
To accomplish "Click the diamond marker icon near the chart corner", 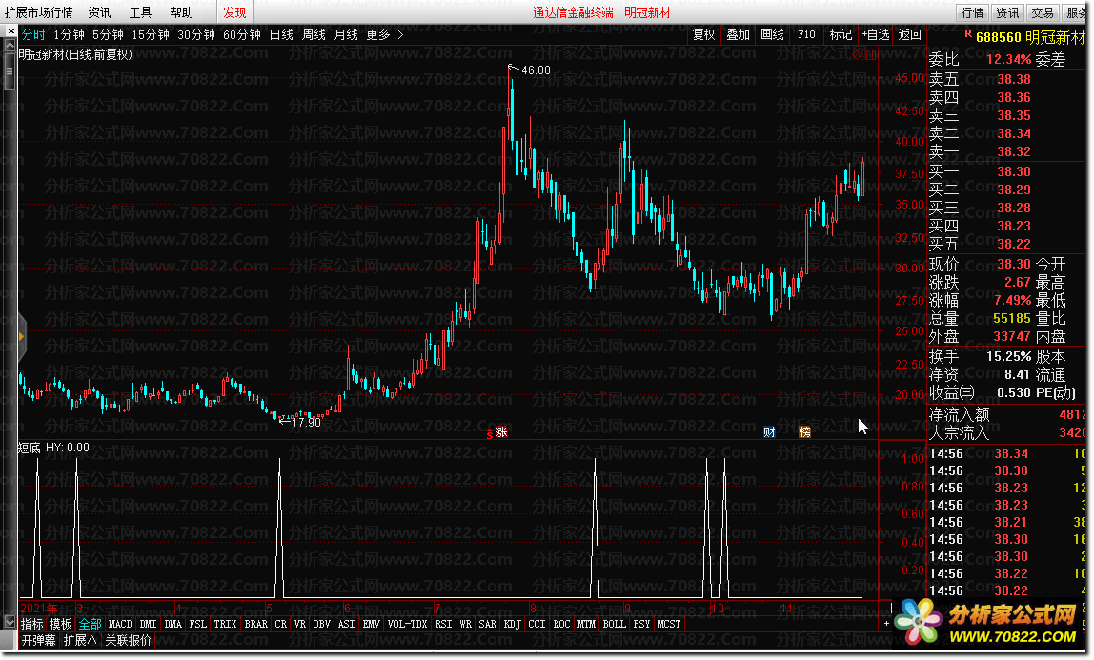I will click(x=859, y=53).
